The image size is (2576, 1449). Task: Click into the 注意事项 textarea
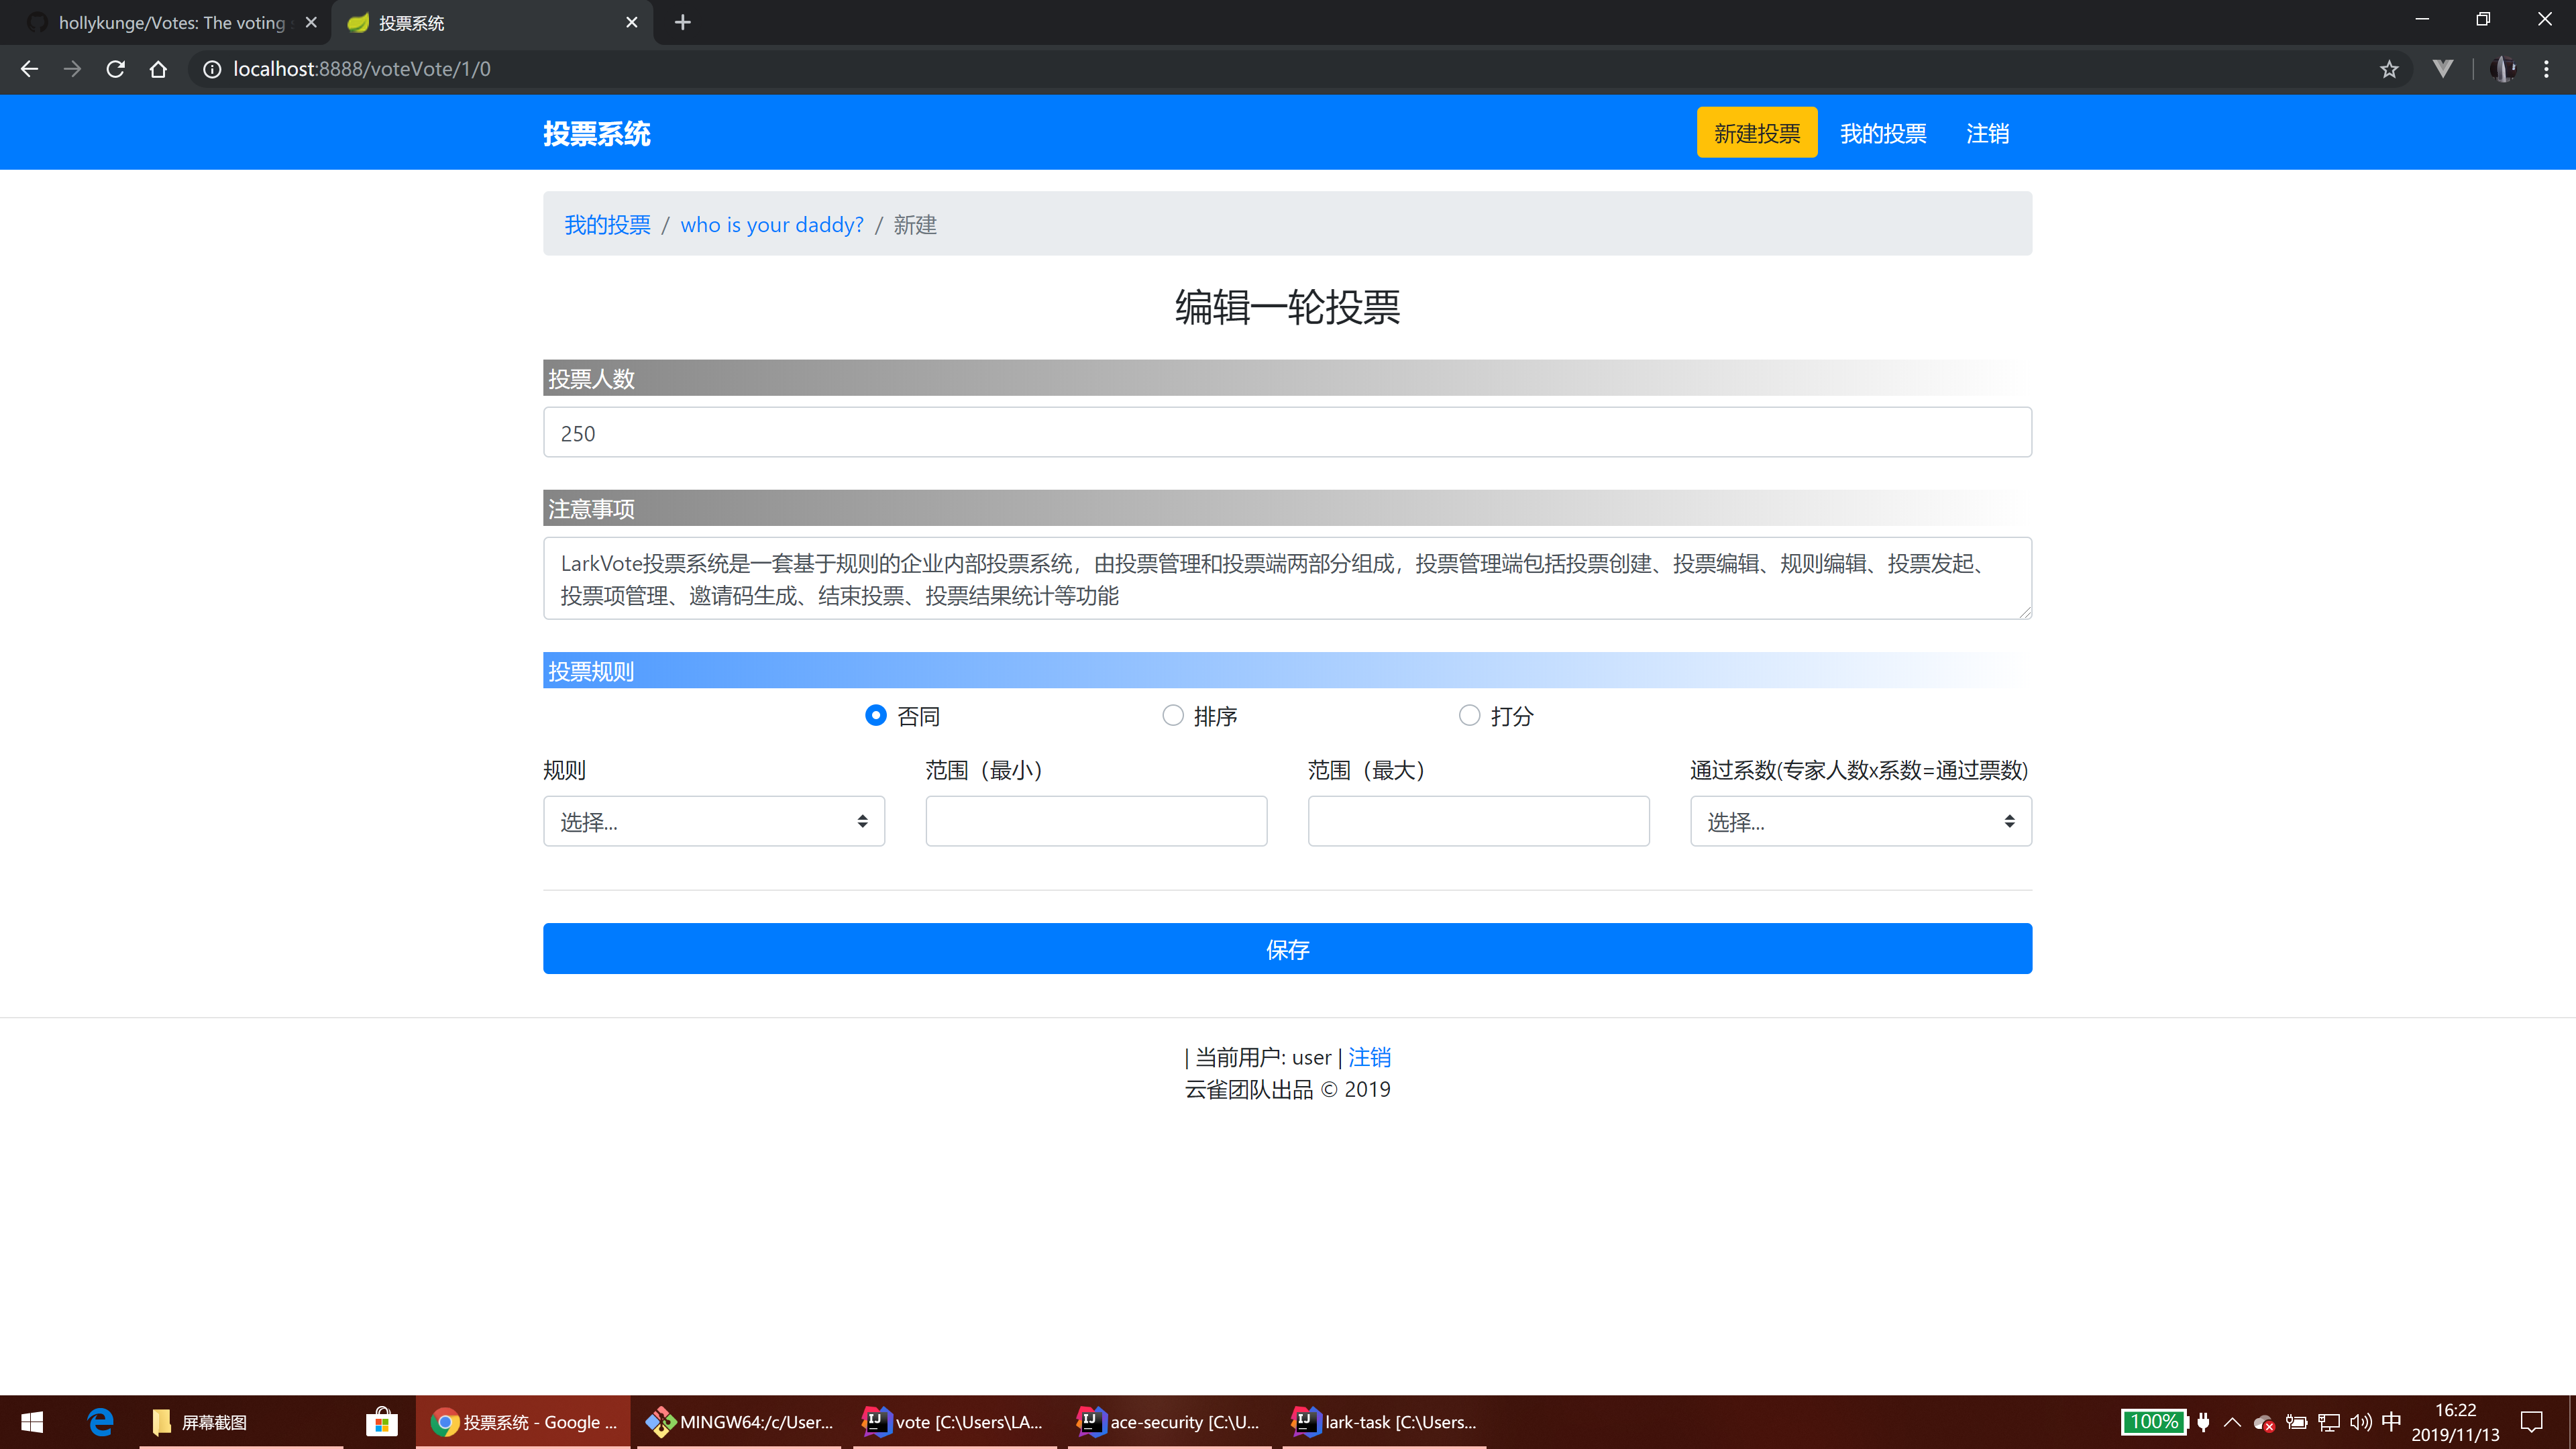[x=1287, y=578]
